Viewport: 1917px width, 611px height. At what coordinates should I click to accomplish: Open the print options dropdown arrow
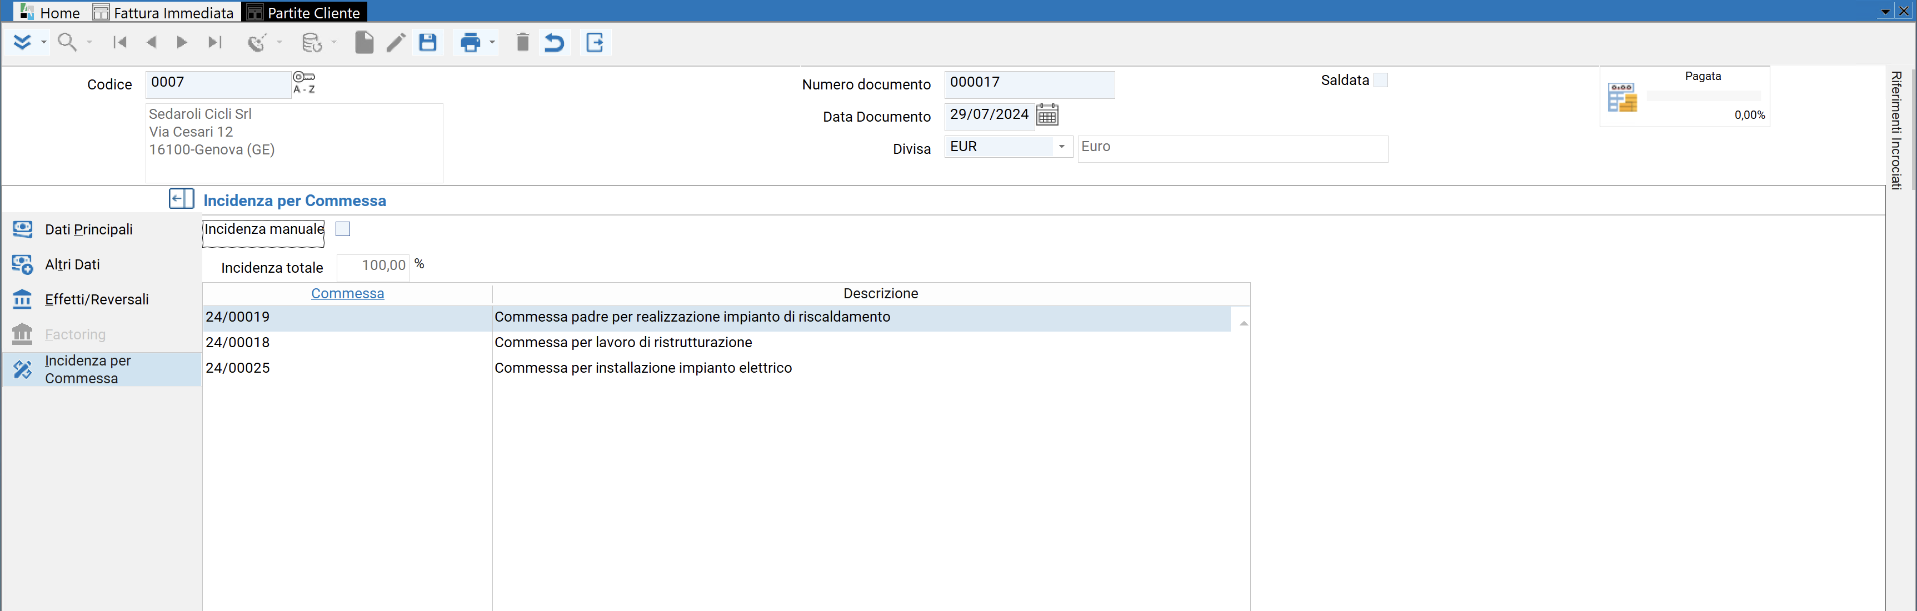click(x=492, y=42)
